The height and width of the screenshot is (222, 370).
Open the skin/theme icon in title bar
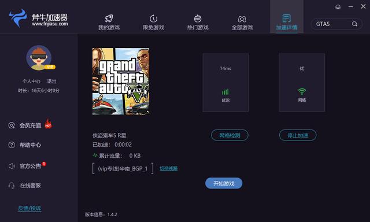pyautogui.click(x=338, y=7)
